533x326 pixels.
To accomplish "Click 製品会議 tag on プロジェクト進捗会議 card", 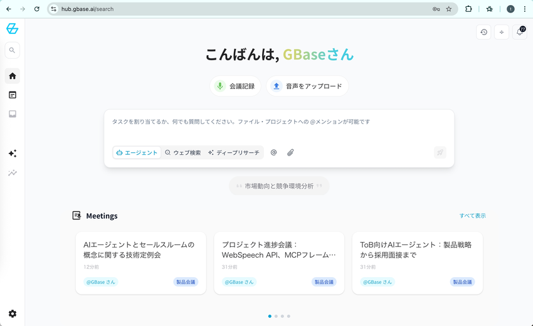I will pyautogui.click(x=324, y=282).
